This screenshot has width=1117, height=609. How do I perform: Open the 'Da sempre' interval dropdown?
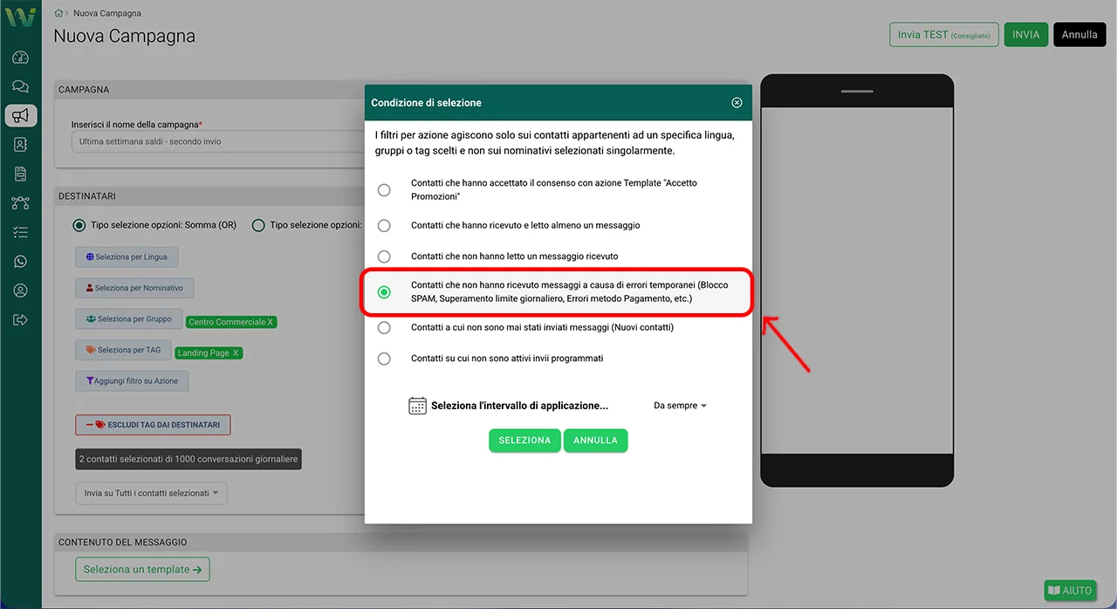coord(679,405)
